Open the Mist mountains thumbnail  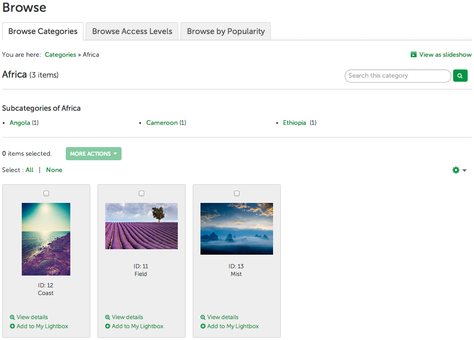(x=237, y=229)
